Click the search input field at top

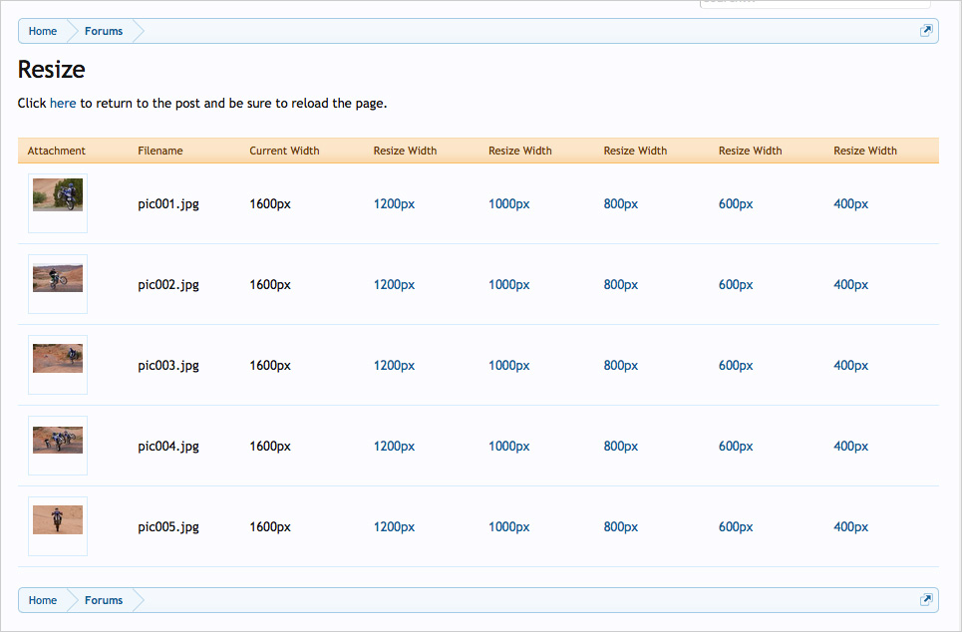(814, 3)
